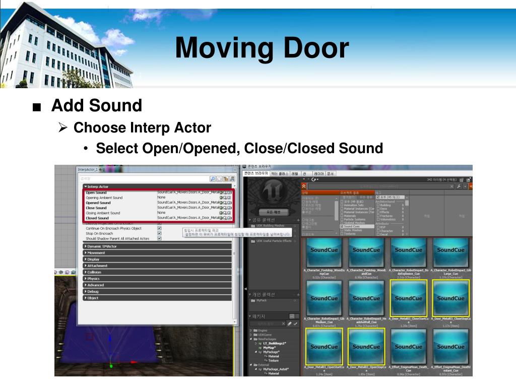Expand the Engine folder in package tree
Viewport: 516px width, 387px height.
click(x=251, y=331)
